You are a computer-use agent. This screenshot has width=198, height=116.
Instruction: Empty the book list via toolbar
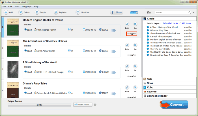pos(40,12)
